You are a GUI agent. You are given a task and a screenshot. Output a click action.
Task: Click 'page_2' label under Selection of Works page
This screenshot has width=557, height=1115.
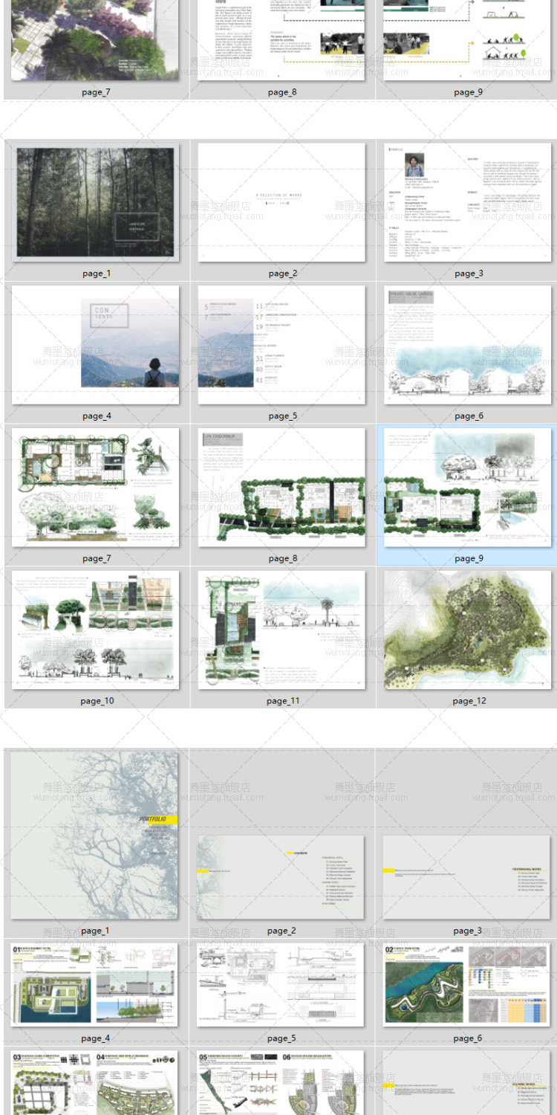click(282, 274)
